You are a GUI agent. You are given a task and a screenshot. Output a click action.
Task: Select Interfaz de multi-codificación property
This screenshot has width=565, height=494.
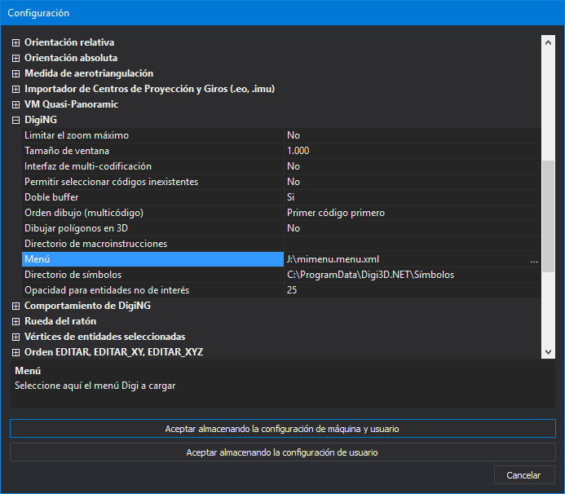(152, 166)
